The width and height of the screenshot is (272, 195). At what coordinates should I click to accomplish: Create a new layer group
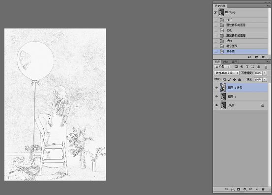251,189
